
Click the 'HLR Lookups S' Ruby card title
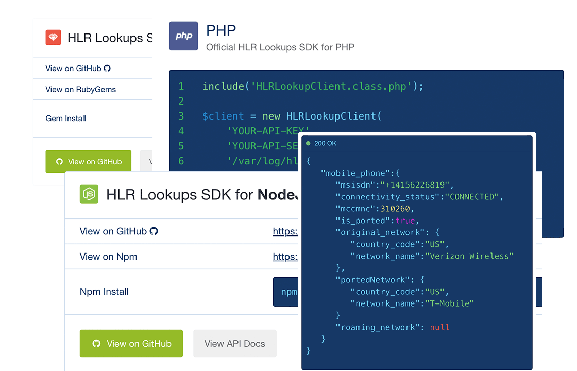(110, 38)
